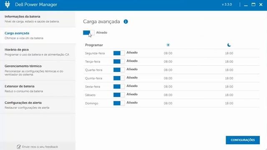Image resolution: width=267 pixels, height=150 pixels.
Task: Maximize the Dell Power Manager window
Action: pos(253,5)
